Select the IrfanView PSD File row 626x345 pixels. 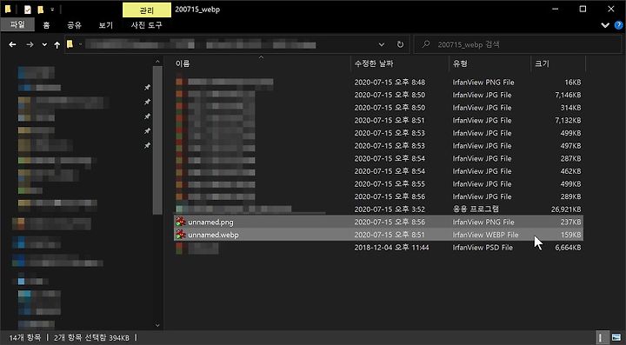coord(378,248)
